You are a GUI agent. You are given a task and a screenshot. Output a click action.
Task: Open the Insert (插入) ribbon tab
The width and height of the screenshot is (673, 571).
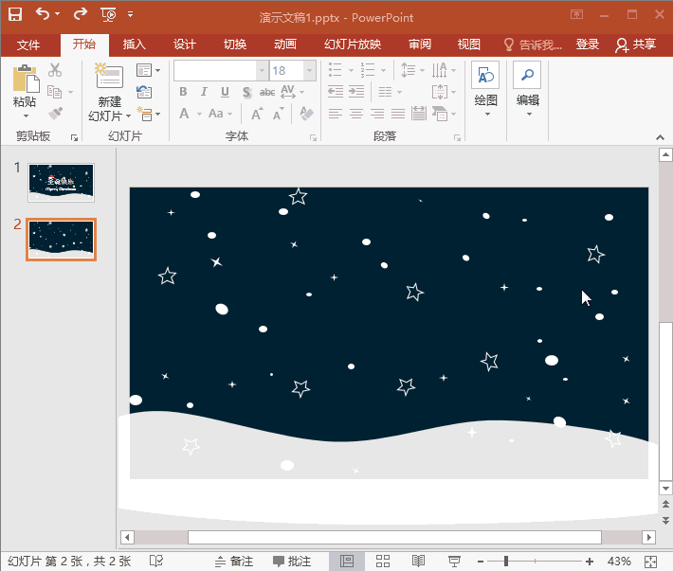(135, 45)
